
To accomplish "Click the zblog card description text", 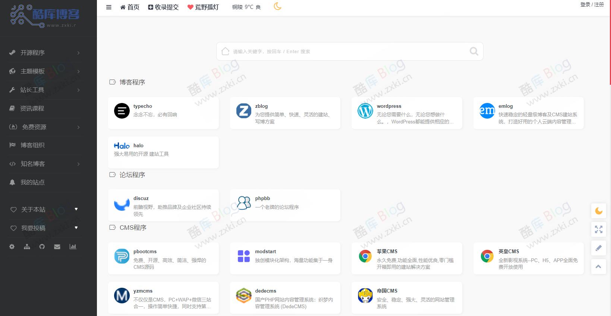I will pyautogui.click(x=293, y=118).
